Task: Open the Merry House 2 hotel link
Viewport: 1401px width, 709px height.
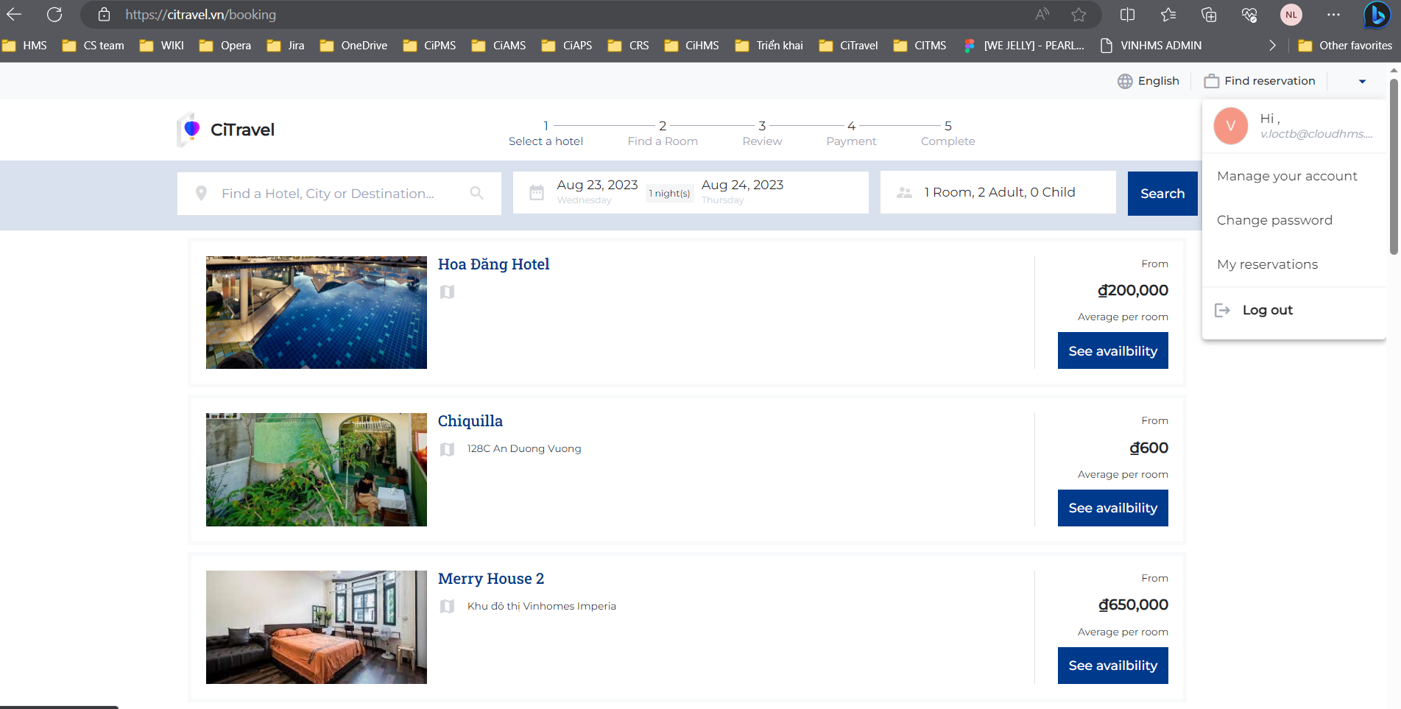Action: pyautogui.click(x=490, y=579)
